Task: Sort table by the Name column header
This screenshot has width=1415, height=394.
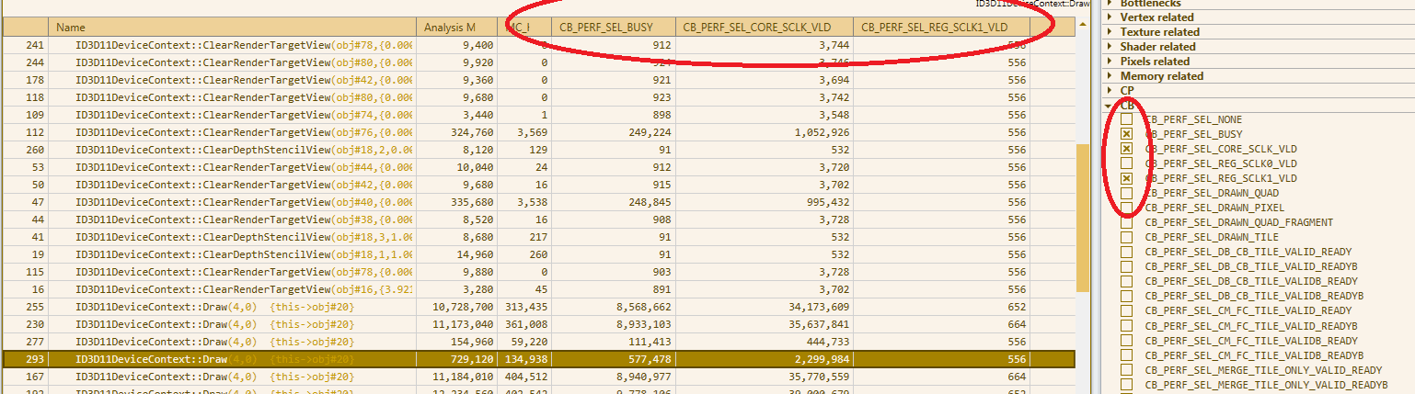Action: tap(232, 28)
